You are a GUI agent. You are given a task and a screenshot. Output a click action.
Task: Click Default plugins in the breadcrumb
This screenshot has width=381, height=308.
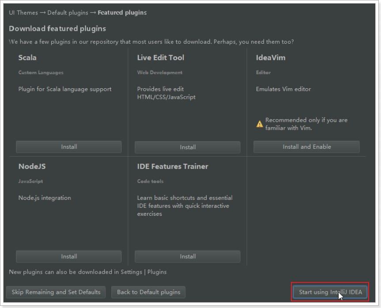[x=68, y=13]
